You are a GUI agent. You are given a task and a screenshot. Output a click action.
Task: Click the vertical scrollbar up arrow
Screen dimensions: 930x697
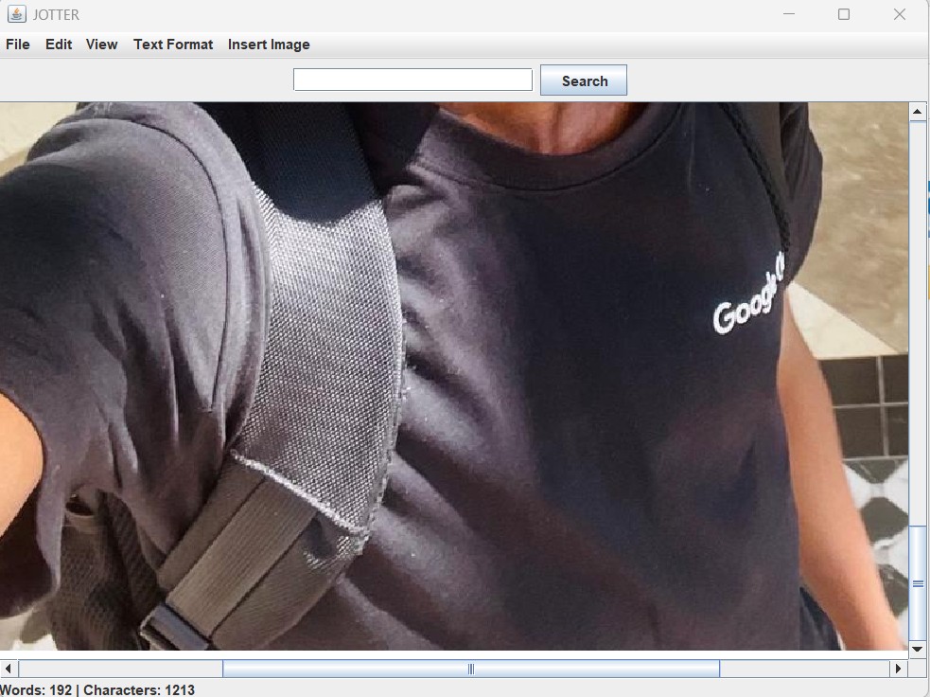[917, 112]
